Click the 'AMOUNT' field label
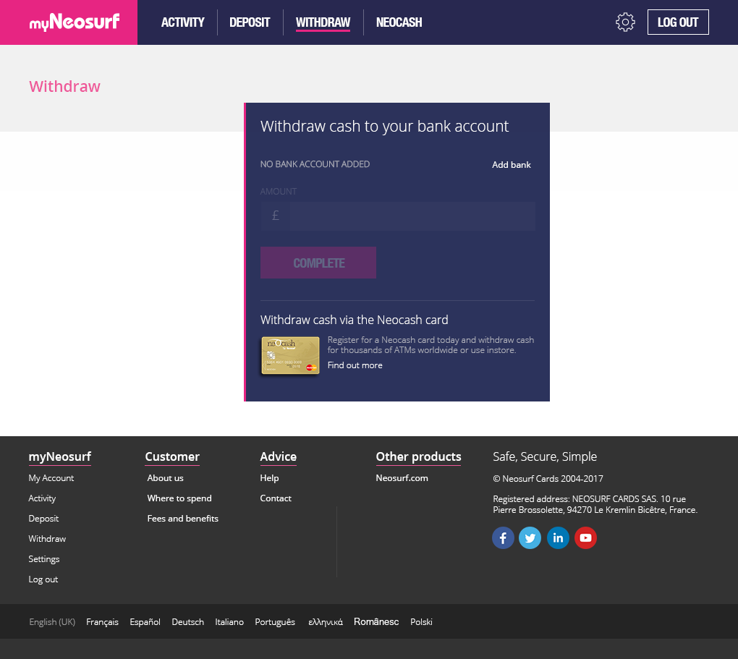 (278, 192)
